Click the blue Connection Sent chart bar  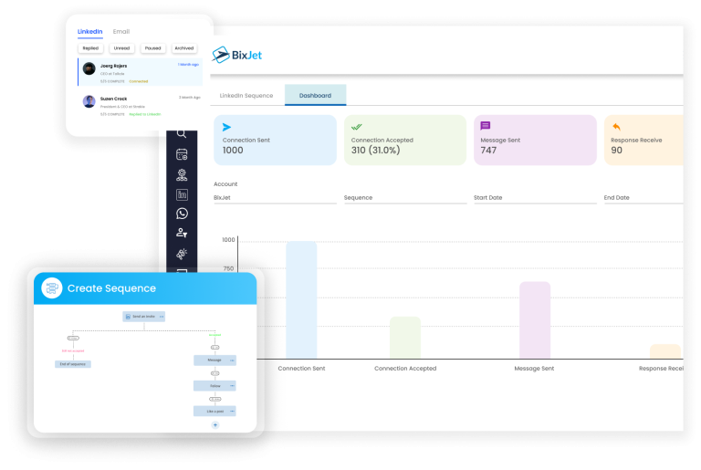coord(301,300)
